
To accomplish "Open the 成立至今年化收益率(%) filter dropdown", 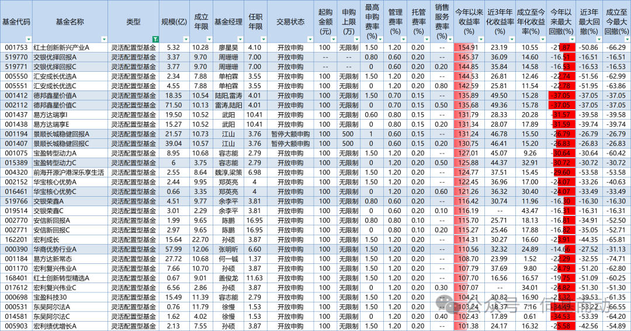I will click(542, 40).
